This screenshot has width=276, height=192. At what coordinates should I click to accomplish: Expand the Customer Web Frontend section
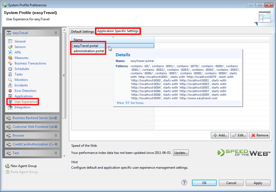56,127
